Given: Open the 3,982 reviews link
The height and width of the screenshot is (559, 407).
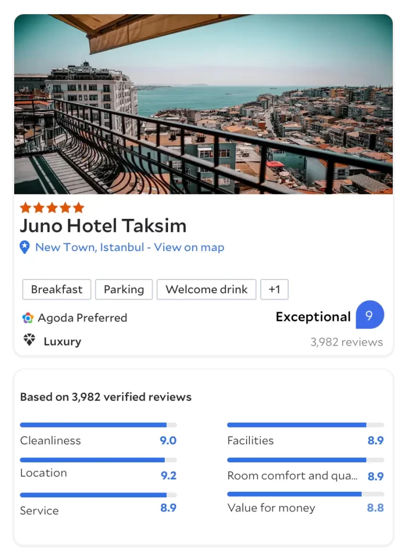Looking at the screenshot, I should pyautogui.click(x=346, y=342).
